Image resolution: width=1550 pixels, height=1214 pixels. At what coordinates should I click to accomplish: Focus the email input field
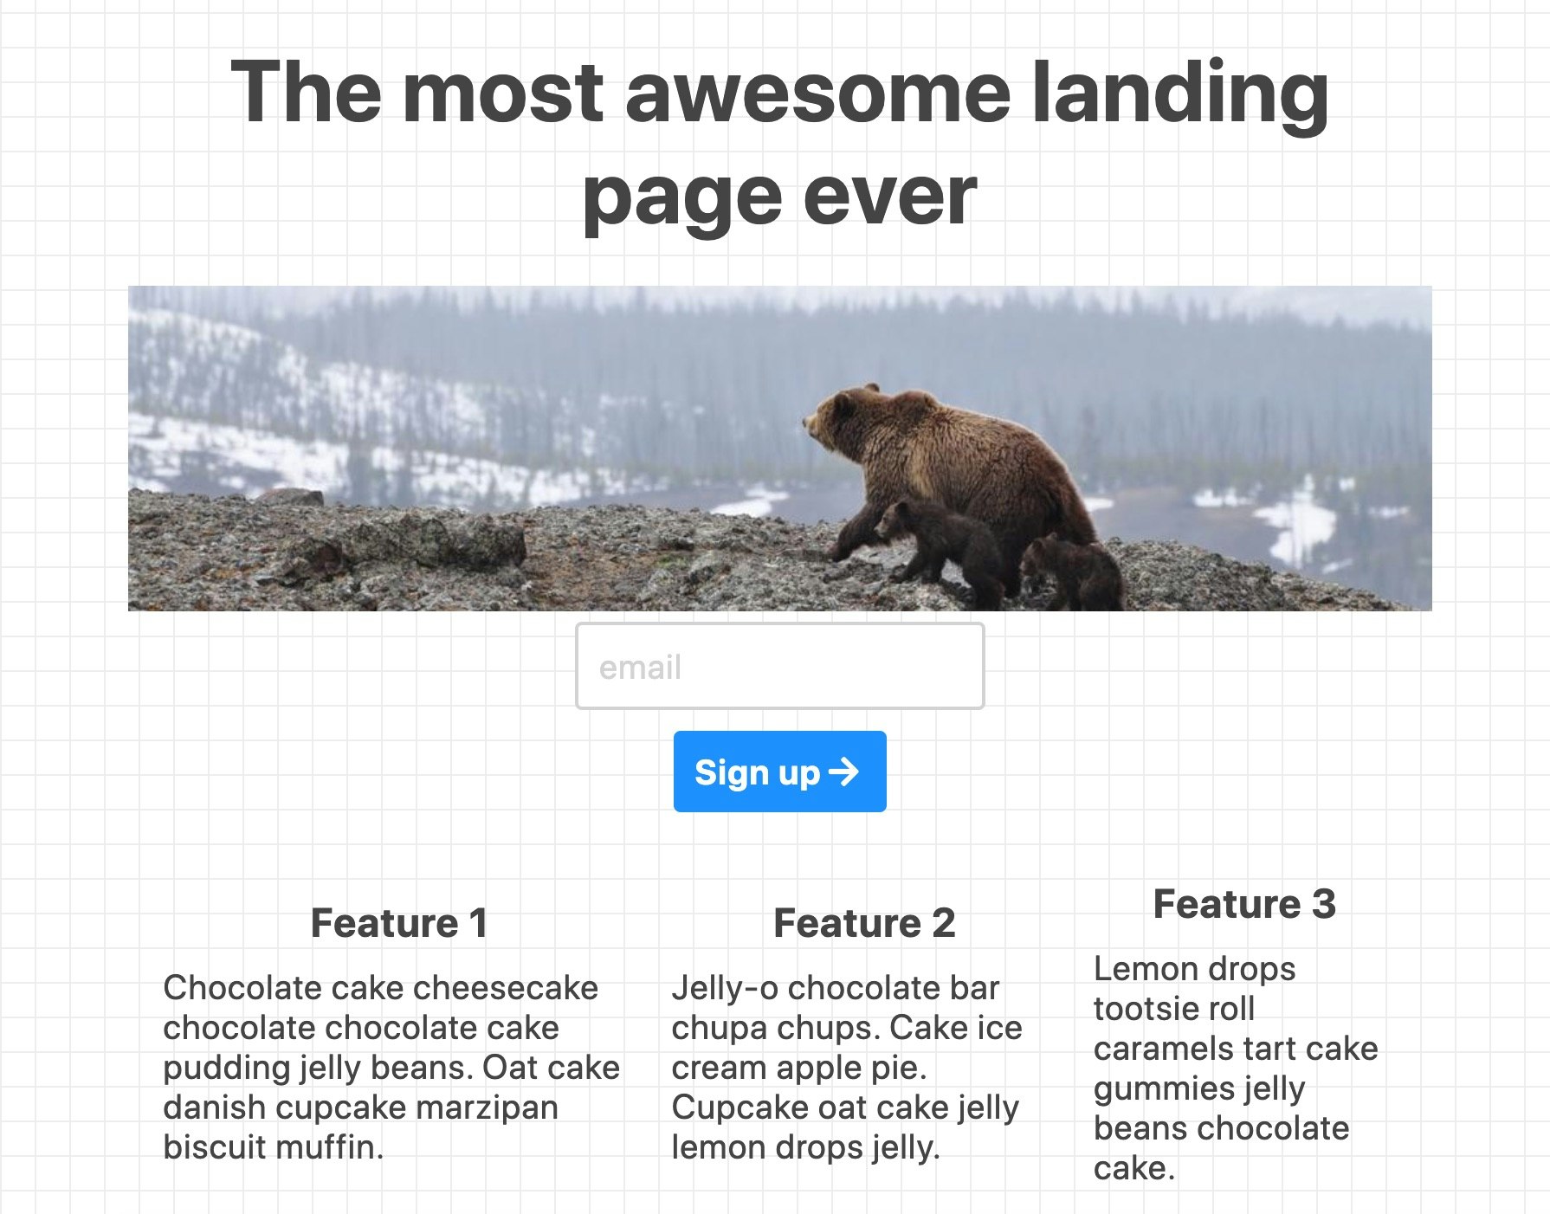pos(779,666)
